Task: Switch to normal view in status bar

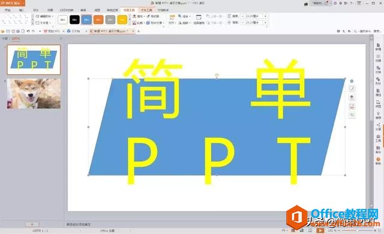Action: 293,230
